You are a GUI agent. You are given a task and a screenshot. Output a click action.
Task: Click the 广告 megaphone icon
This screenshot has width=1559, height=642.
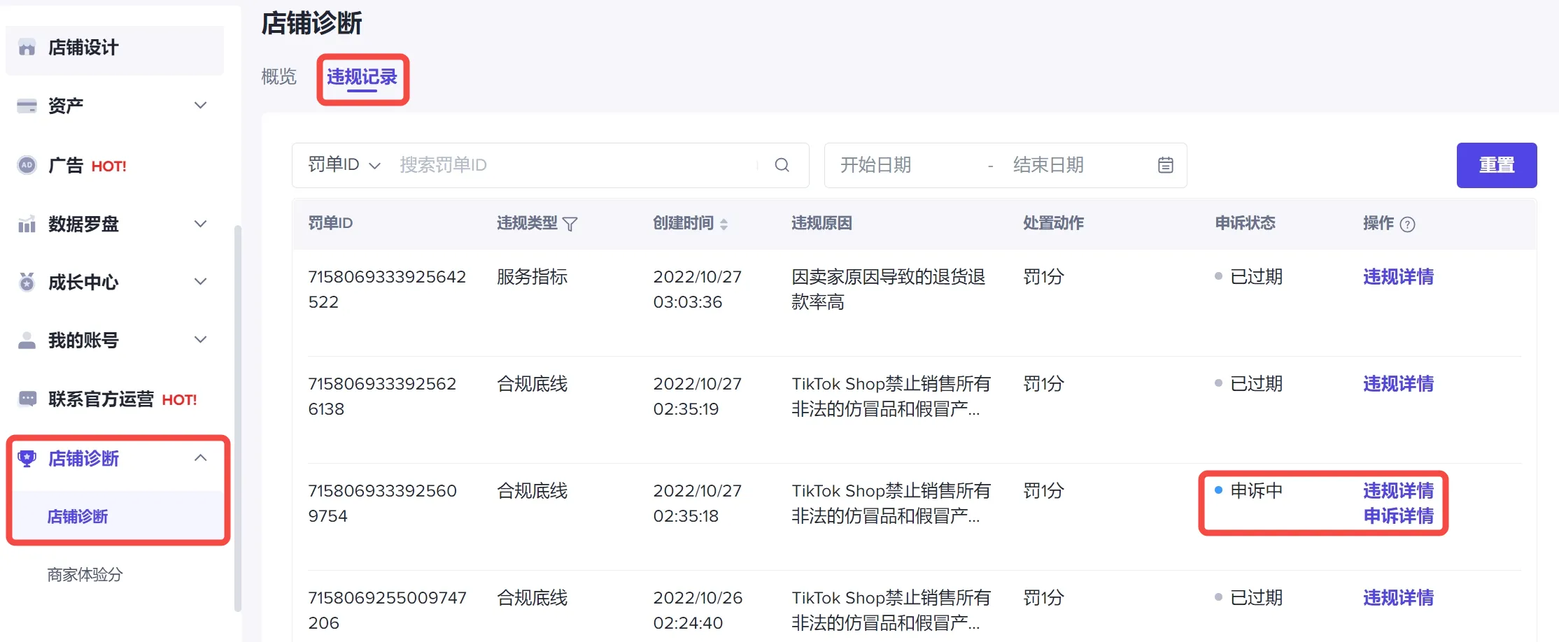pyautogui.click(x=27, y=165)
